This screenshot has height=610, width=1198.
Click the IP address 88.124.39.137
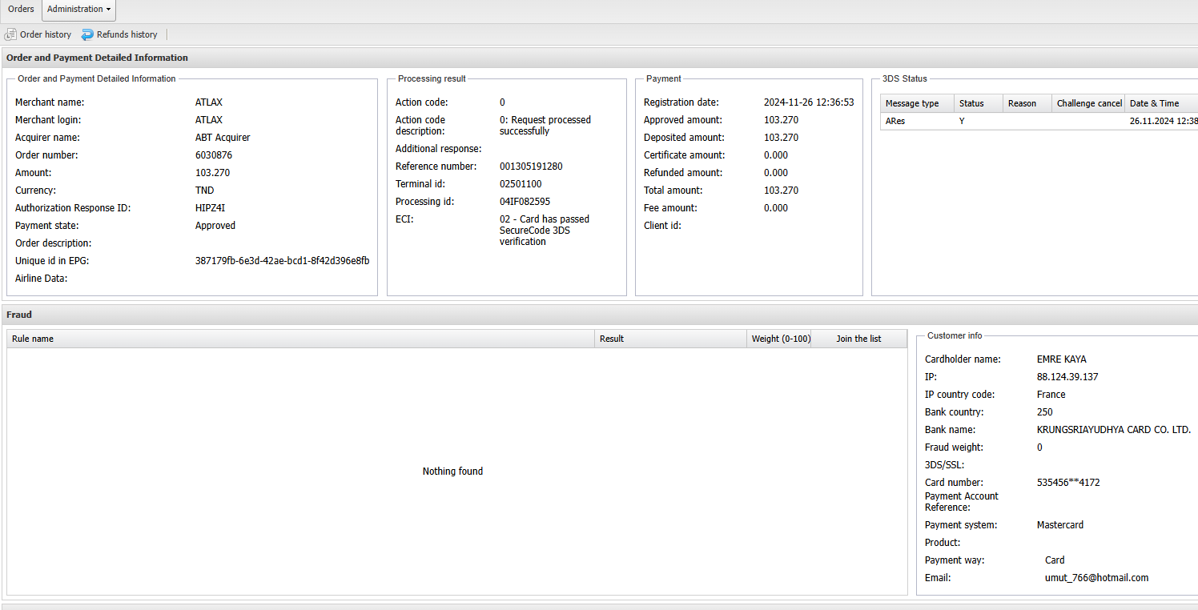[1067, 377]
